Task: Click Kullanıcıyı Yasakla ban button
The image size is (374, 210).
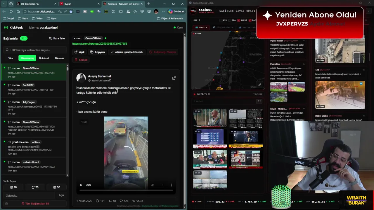Action: click(x=163, y=52)
